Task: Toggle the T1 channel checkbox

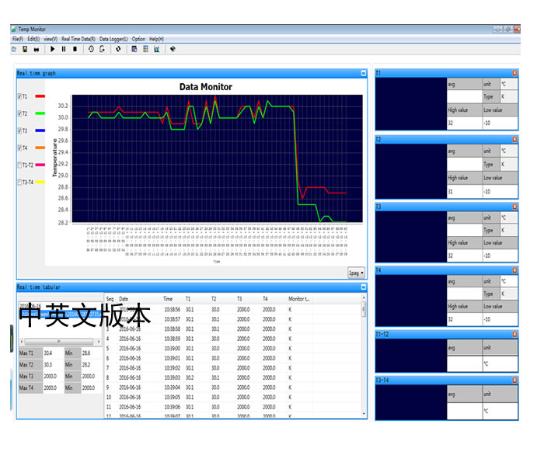Action: pyautogui.click(x=19, y=96)
